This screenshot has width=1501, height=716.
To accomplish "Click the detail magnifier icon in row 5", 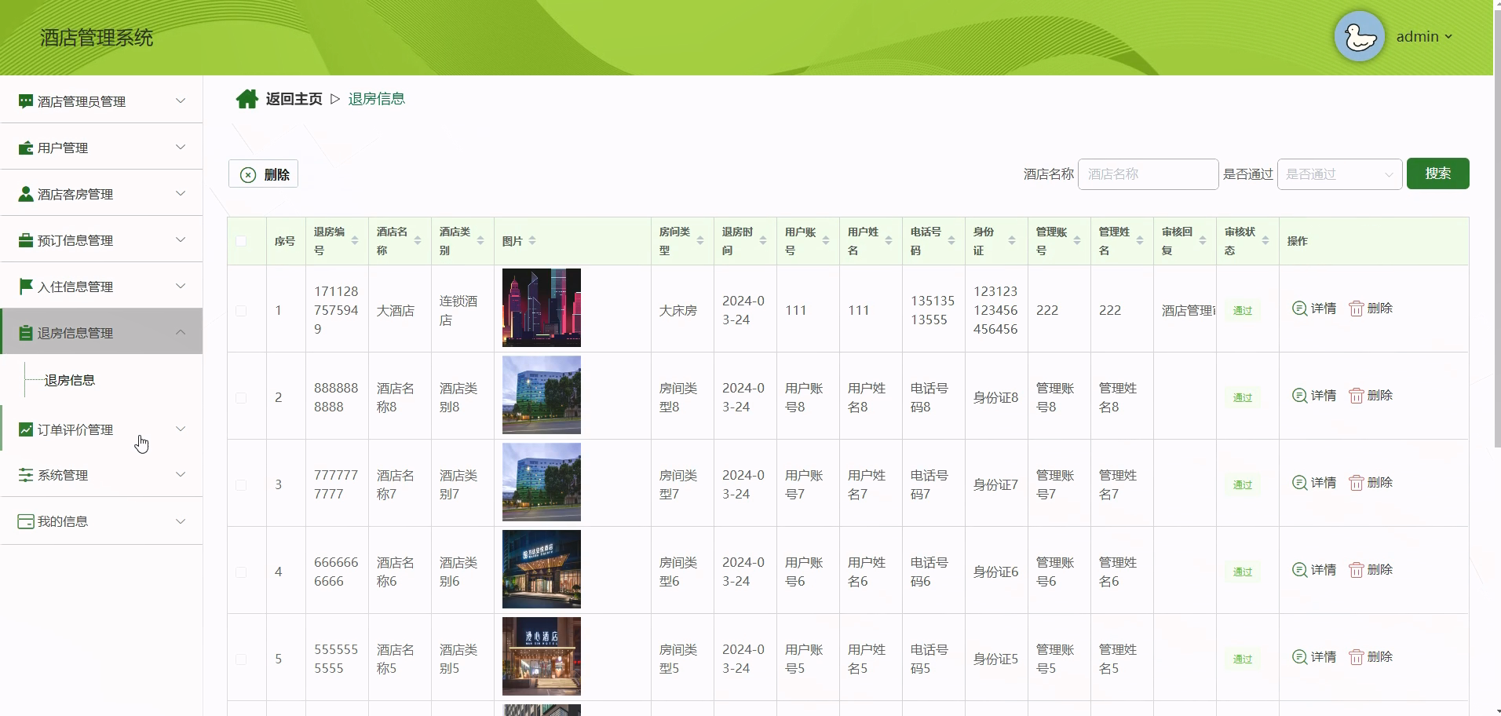I will tap(1300, 657).
